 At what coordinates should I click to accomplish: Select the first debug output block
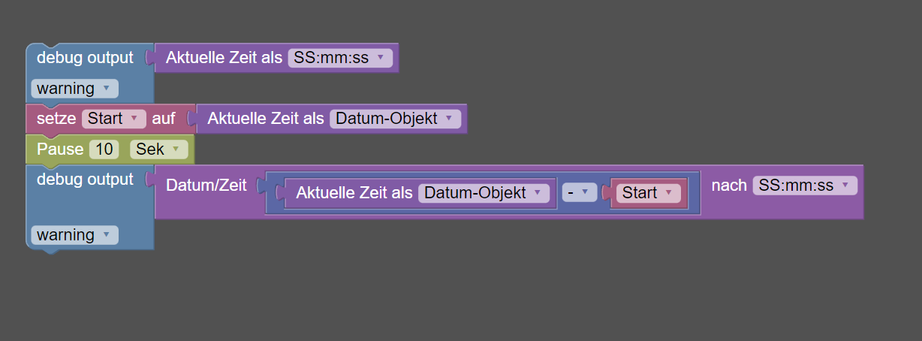click(85, 58)
